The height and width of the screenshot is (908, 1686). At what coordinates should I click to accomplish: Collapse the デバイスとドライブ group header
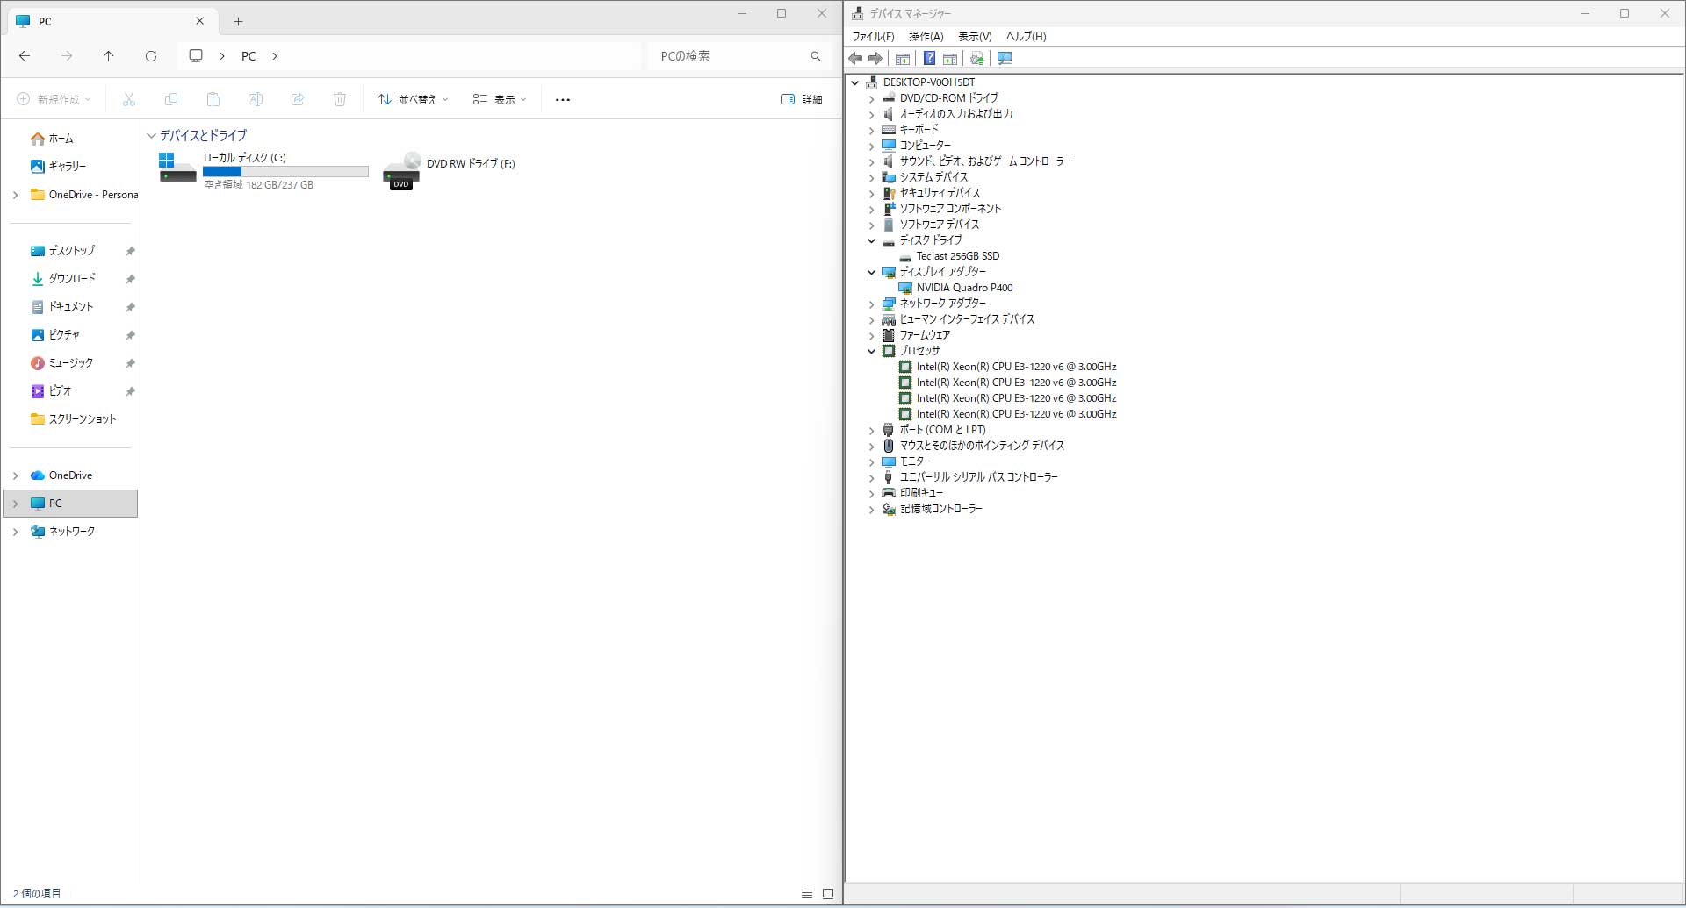point(151,136)
